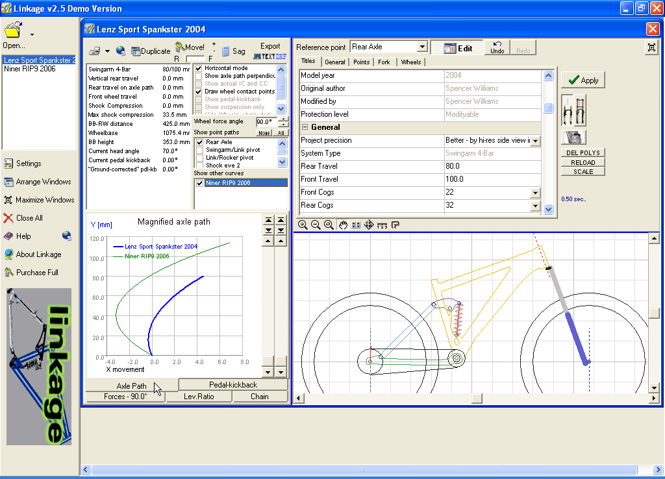Click the zoom out magnifier
Screen dimensions: 665x479
316,225
